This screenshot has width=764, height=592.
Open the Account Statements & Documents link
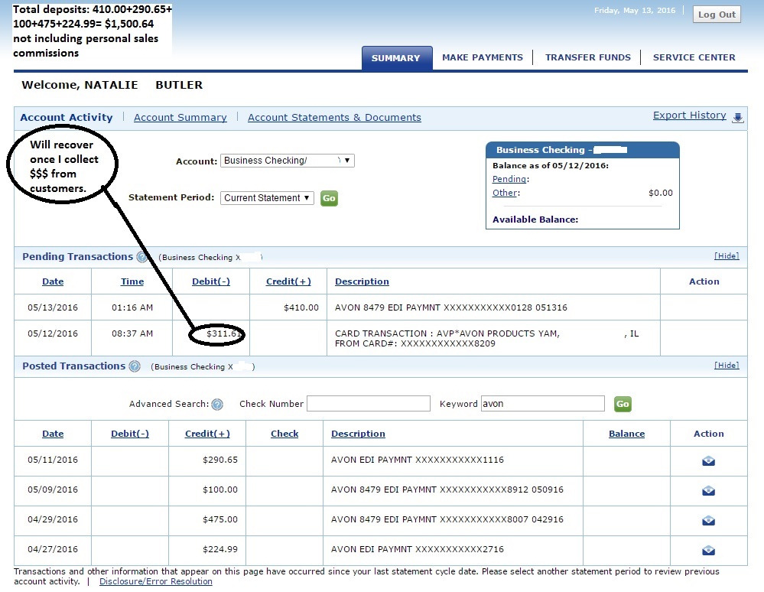pos(334,118)
